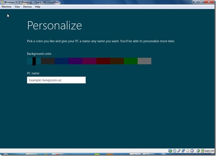Minimize the VirtualBox window
This screenshot has width=216, height=156.
coord(195,2)
